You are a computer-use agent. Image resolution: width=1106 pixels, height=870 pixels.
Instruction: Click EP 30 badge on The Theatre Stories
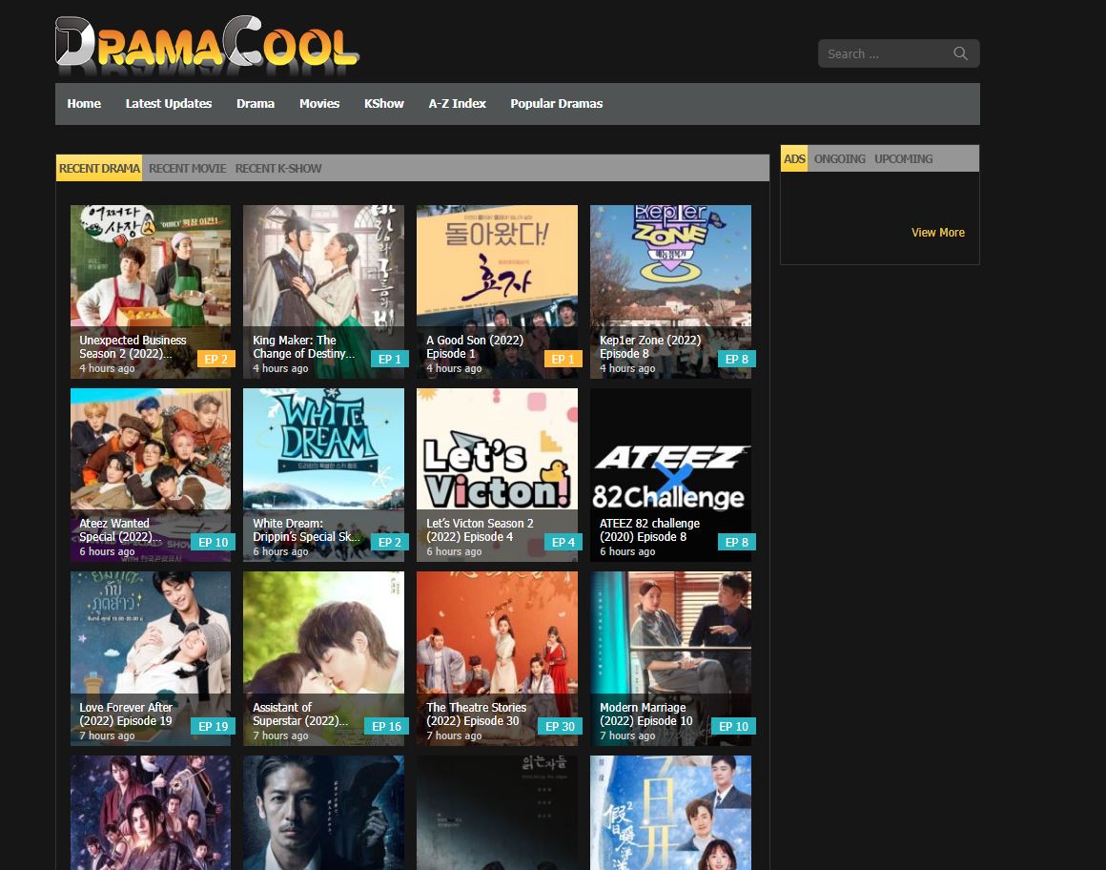coord(560,726)
